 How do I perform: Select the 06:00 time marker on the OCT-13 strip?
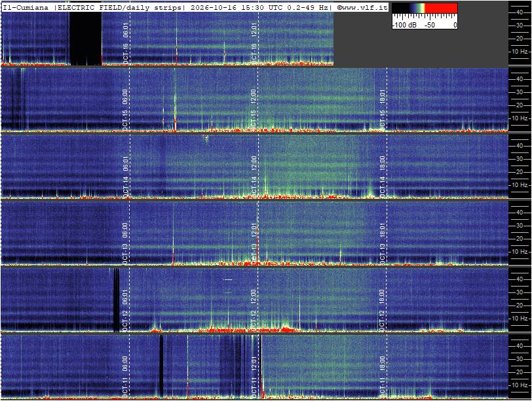(125, 230)
